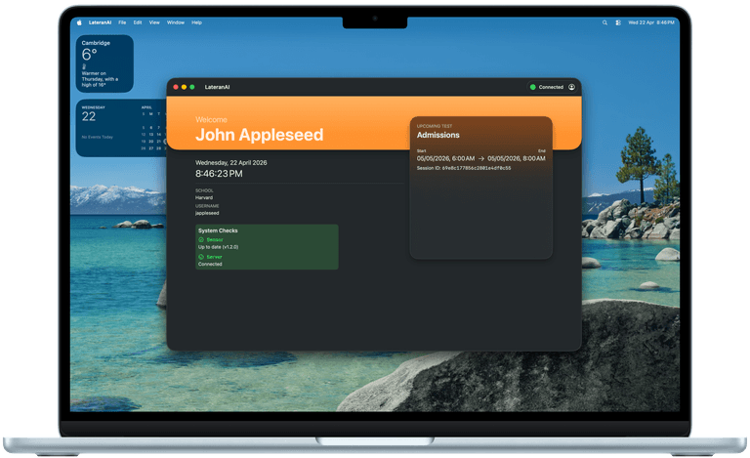
Task: Minimize LateranAI window with yellow button
Action: pyautogui.click(x=184, y=87)
